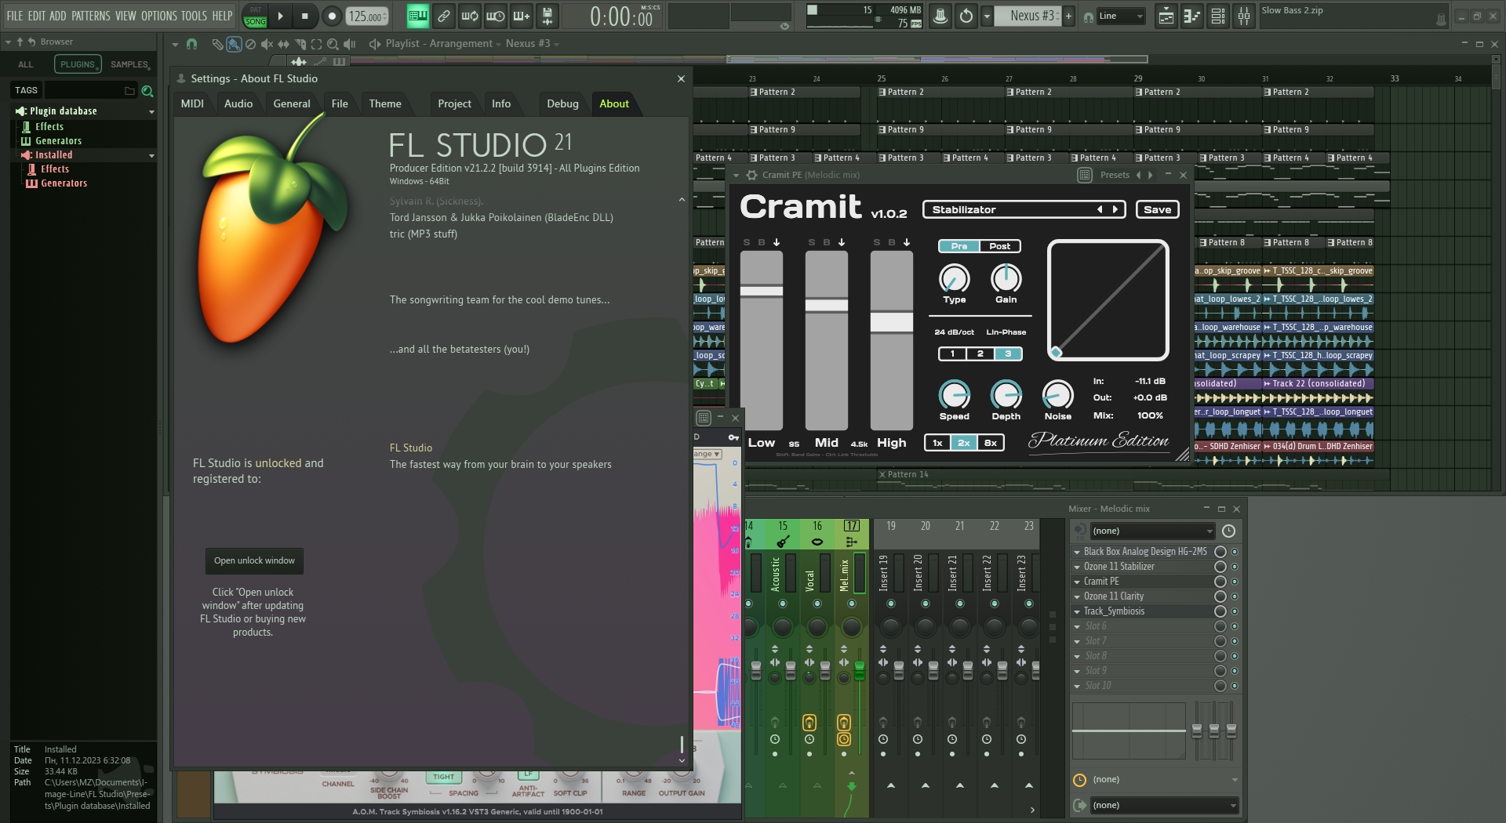The height and width of the screenshot is (823, 1506).
Task: Open the Audio settings tab
Action: 238,103
